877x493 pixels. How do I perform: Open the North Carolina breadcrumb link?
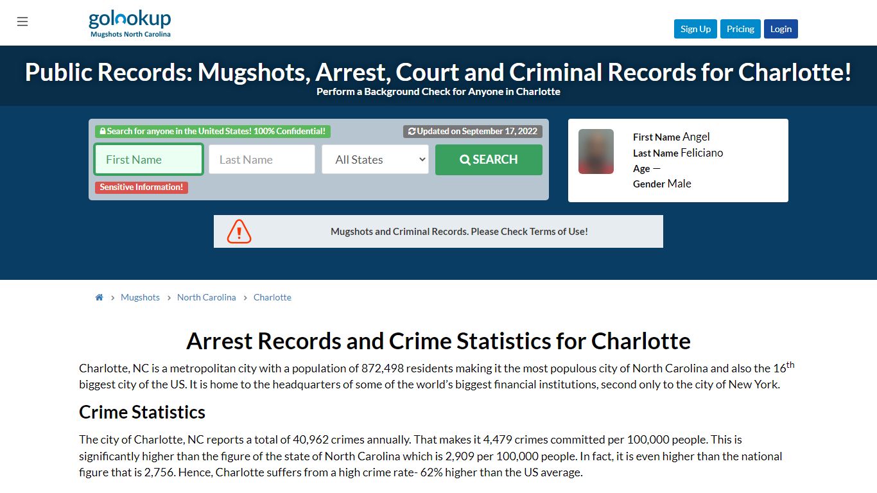206,297
